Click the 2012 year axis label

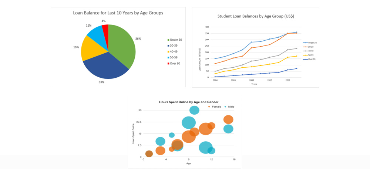tap(287, 80)
